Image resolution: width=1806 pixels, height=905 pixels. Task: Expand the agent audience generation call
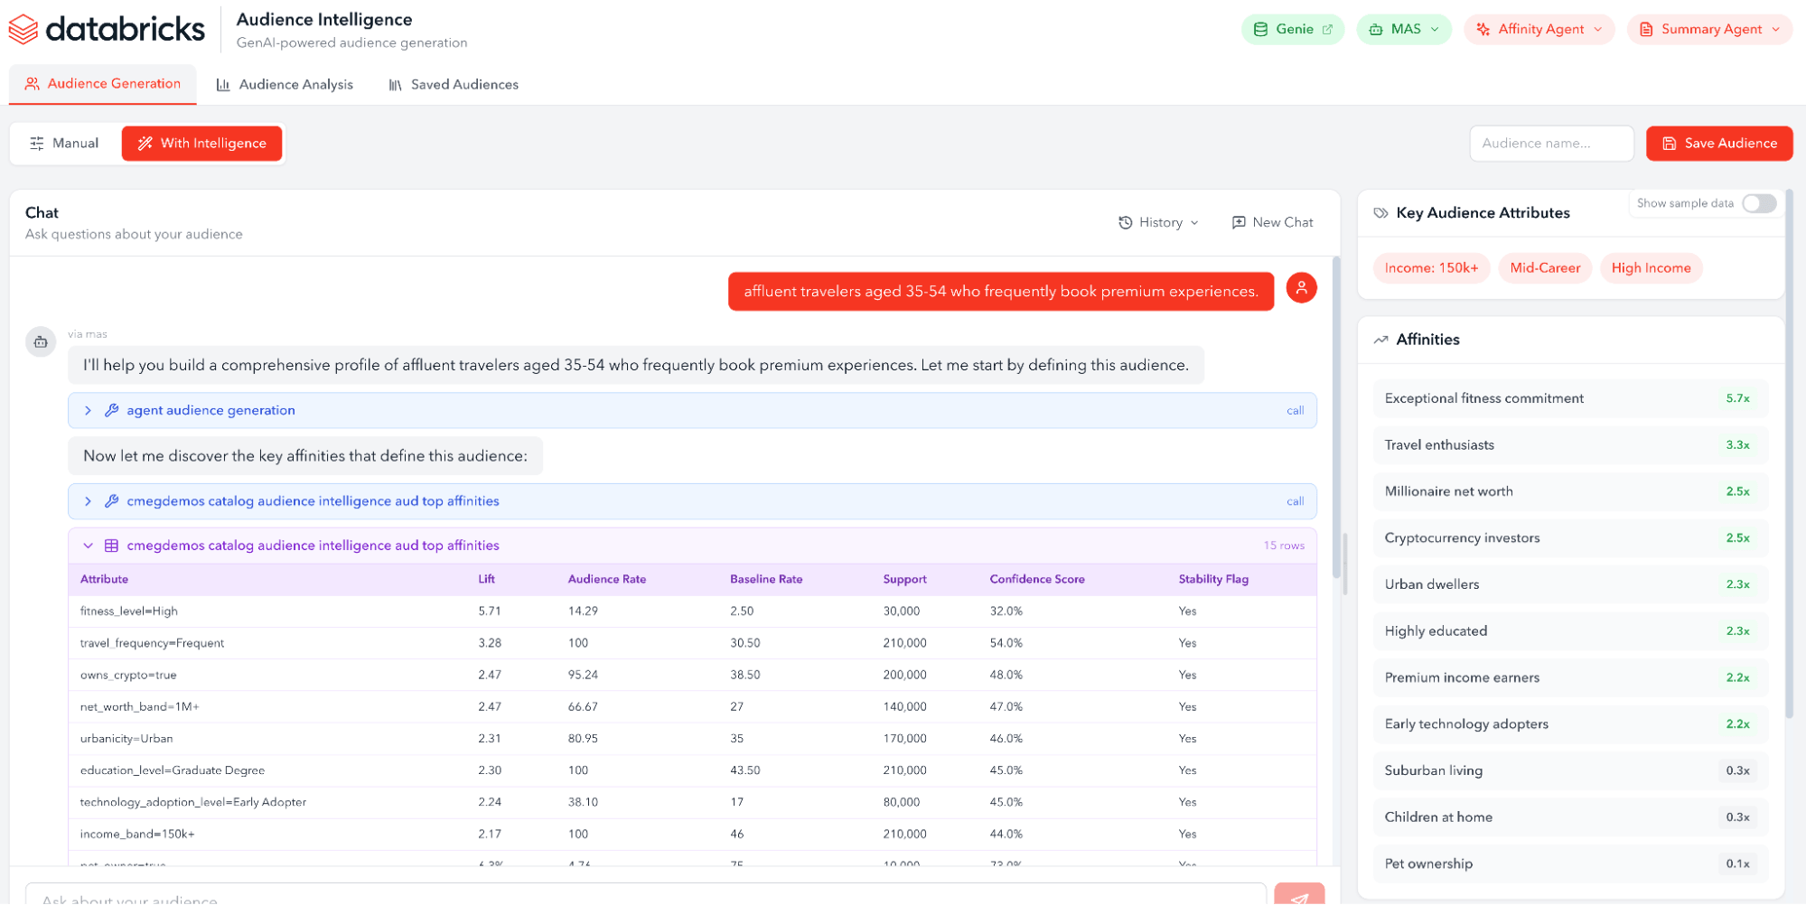click(x=88, y=410)
